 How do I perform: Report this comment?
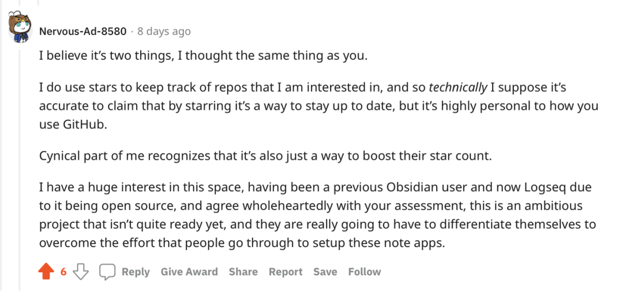286,272
